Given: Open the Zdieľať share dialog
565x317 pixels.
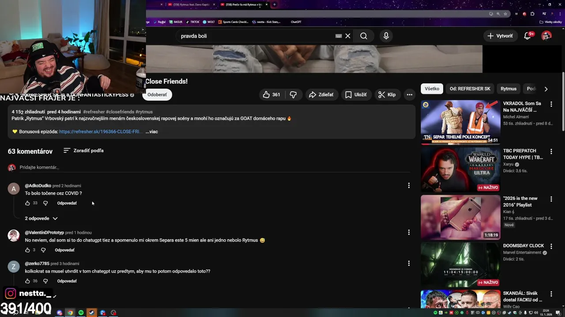Looking at the screenshot, I should (x=321, y=95).
